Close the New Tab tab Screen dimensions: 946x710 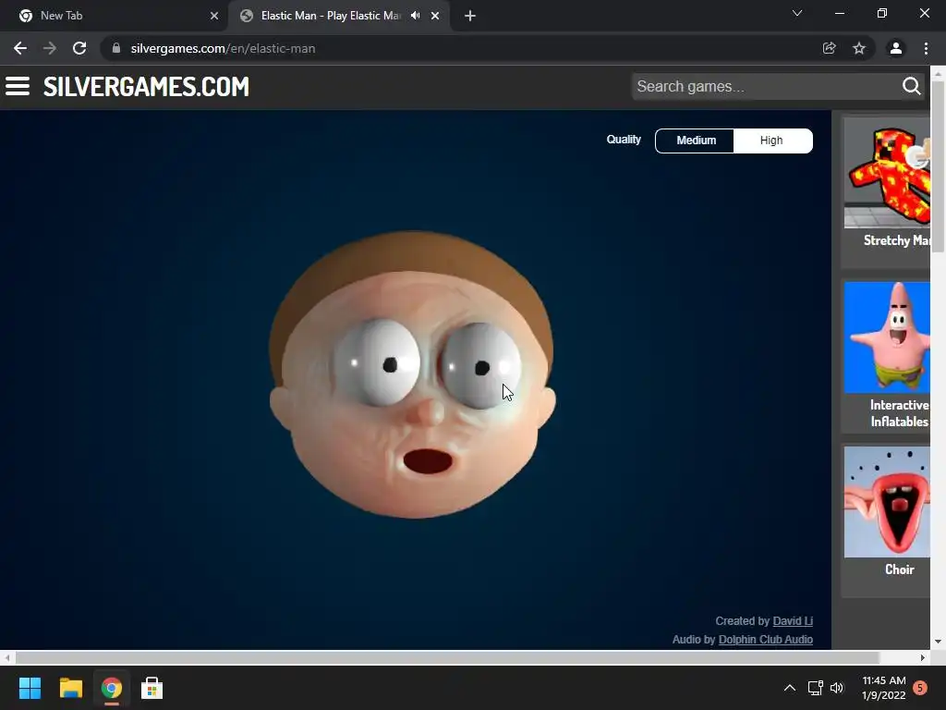[214, 16]
